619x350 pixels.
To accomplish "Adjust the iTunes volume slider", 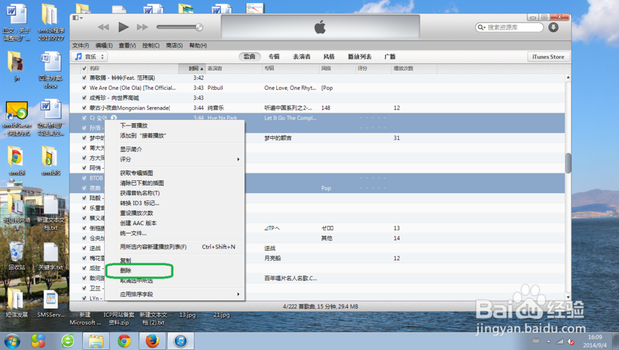I will [180, 27].
